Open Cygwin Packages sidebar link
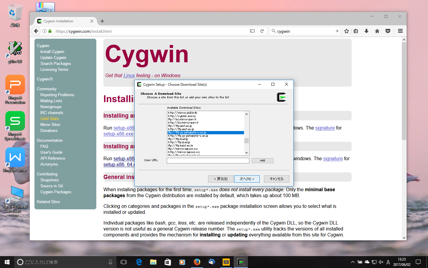This screenshot has height=268, width=428. (x=56, y=192)
